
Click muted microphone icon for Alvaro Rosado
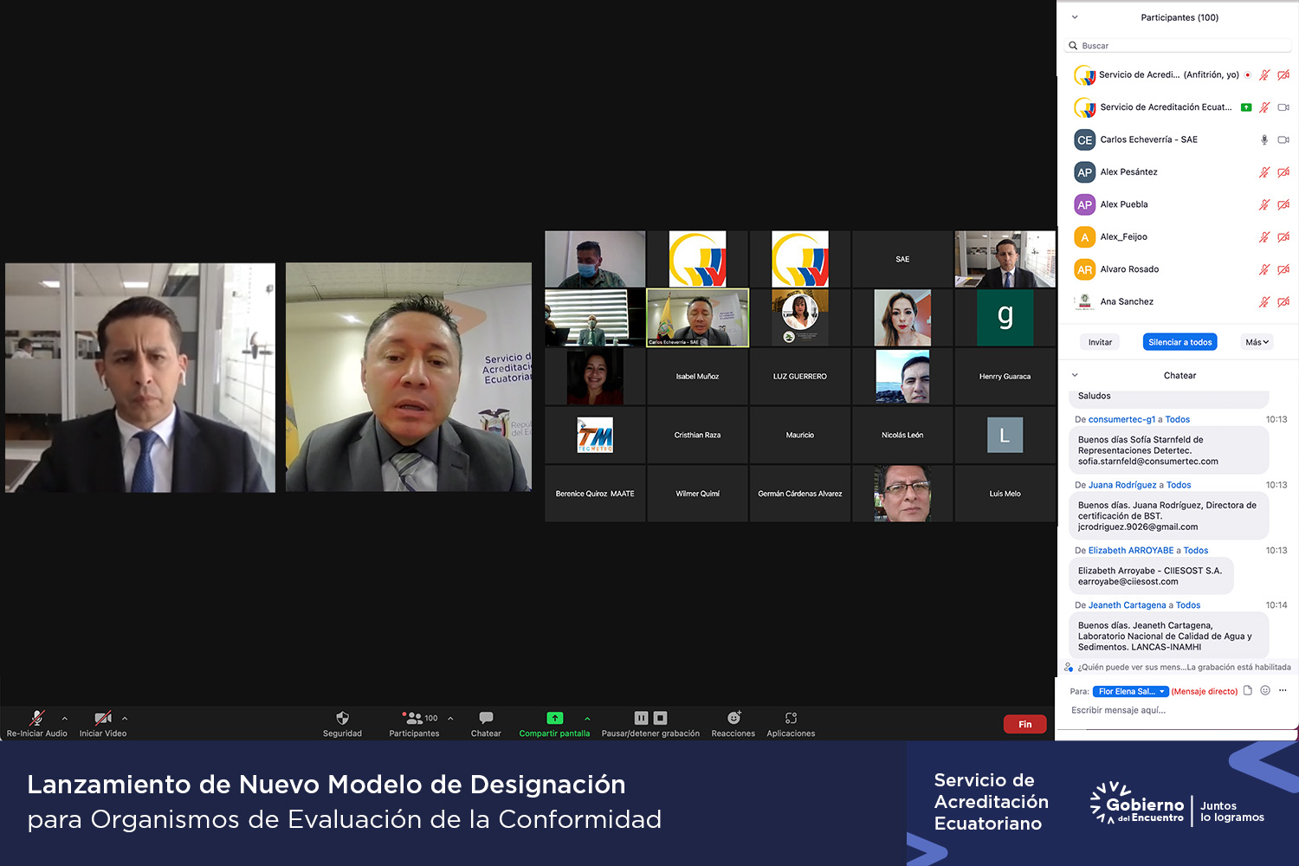tap(1264, 269)
